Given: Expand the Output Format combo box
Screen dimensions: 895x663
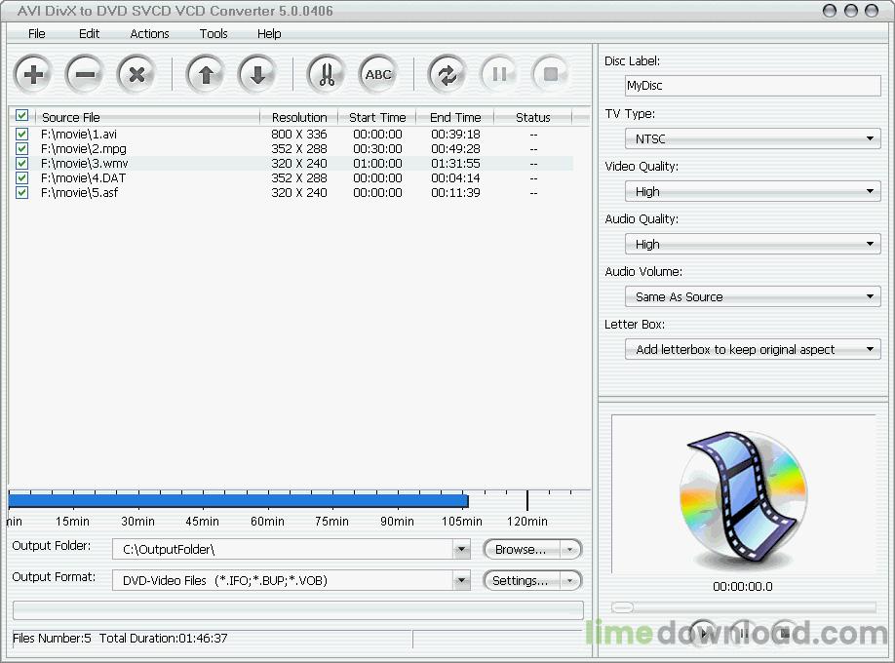Looking at the screenshot, I should [462, 580].
